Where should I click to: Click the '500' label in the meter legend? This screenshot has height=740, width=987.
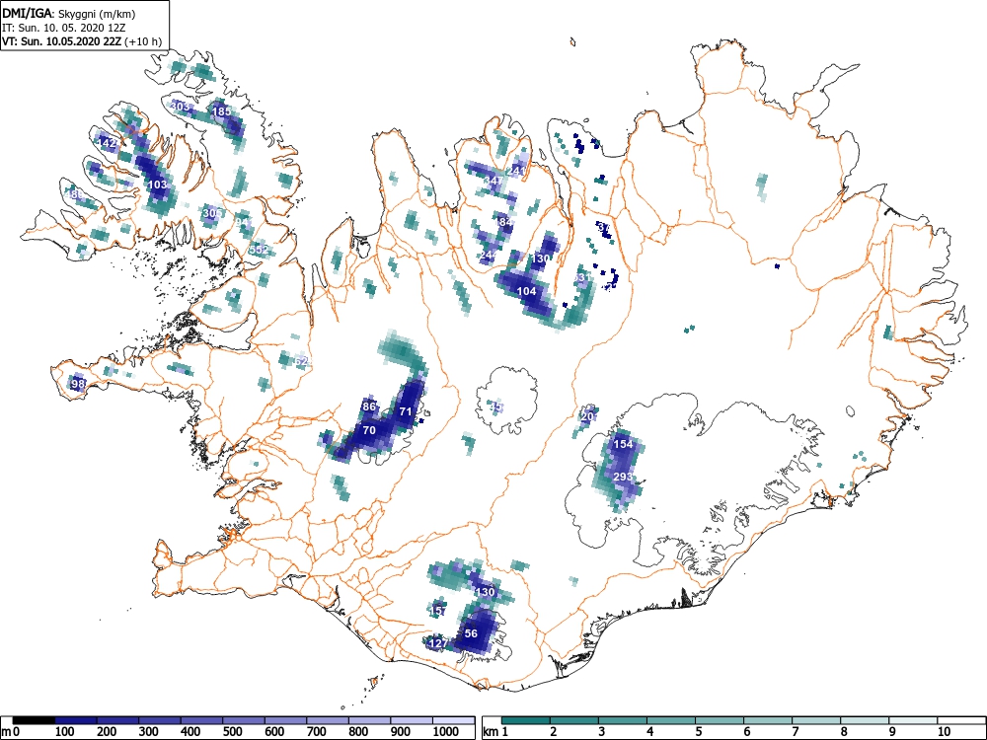coord(232,732)
